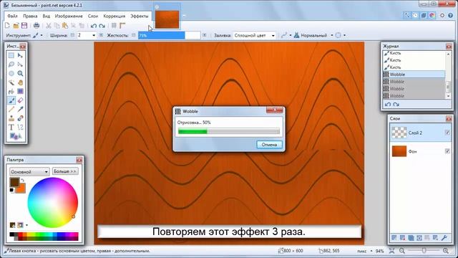This screenshot has height=258, width=458.
Task: Open image list arrow beside thumbnail
Action: pos(184,16)
